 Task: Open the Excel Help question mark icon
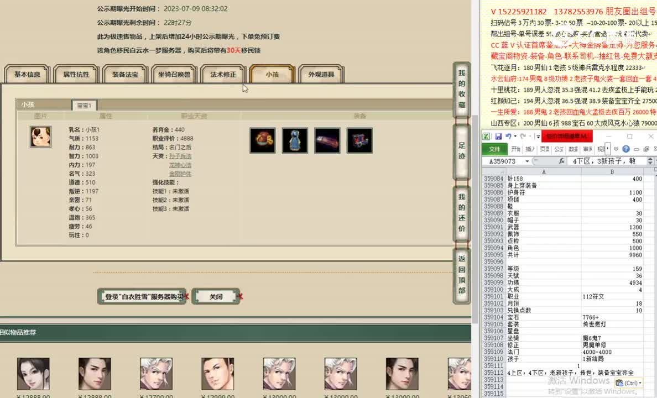point(627,149)
